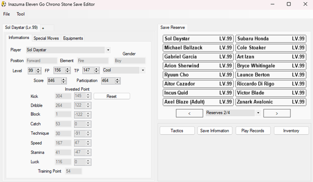This screenshot has width=313, height=182.
Task: Adjust the Stamina invested point stepper
Action: click(88, 153)
